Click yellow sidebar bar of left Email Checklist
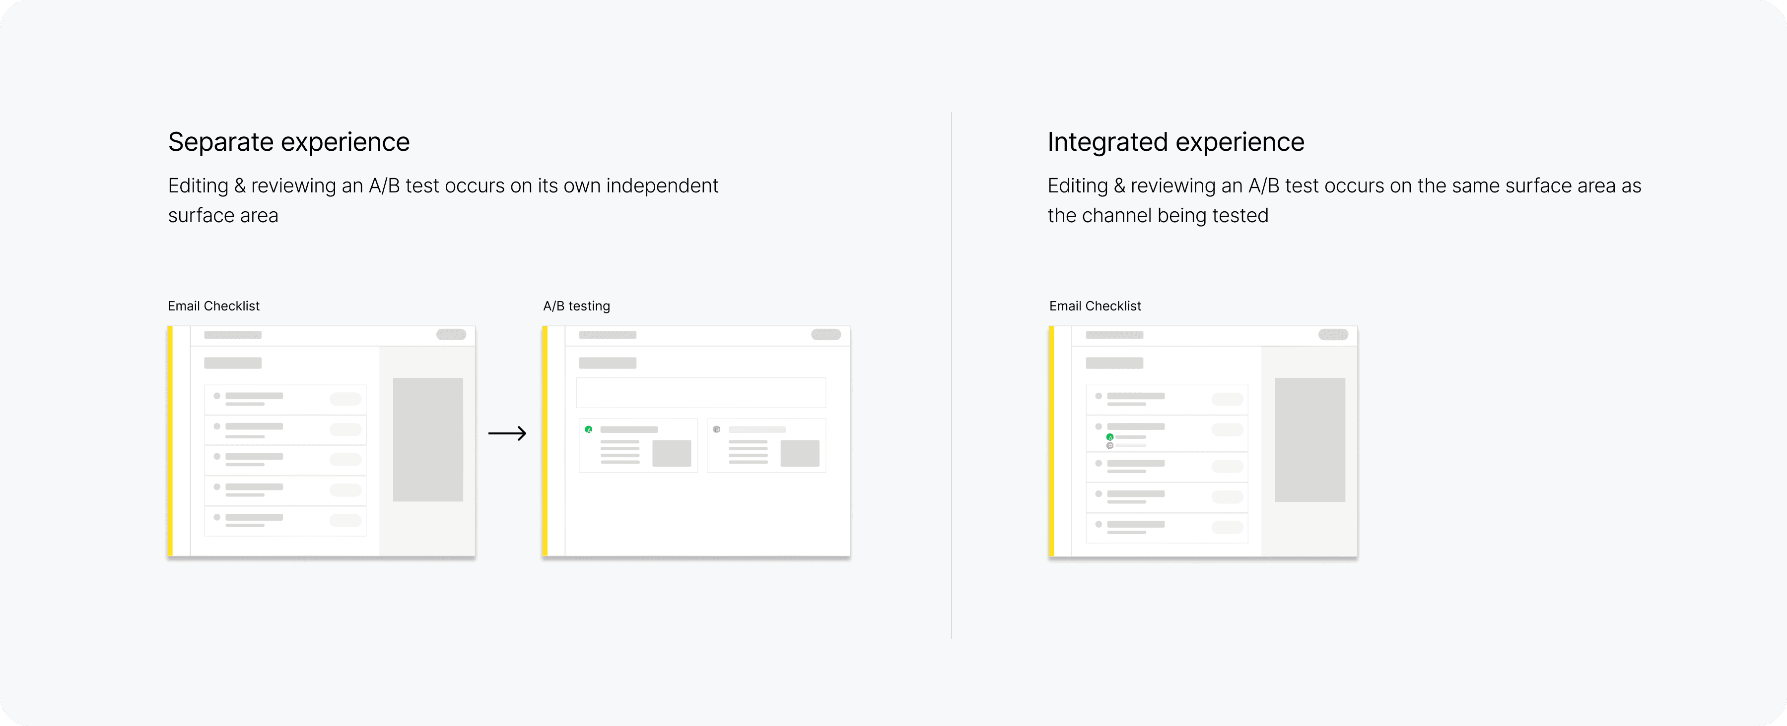 coord(170,440)
